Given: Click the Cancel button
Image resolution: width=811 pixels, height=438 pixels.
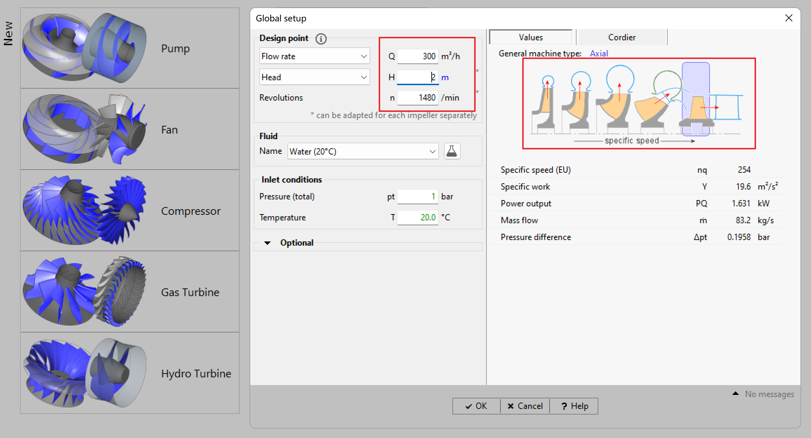Looking at the screenshot, I should 525,406.
